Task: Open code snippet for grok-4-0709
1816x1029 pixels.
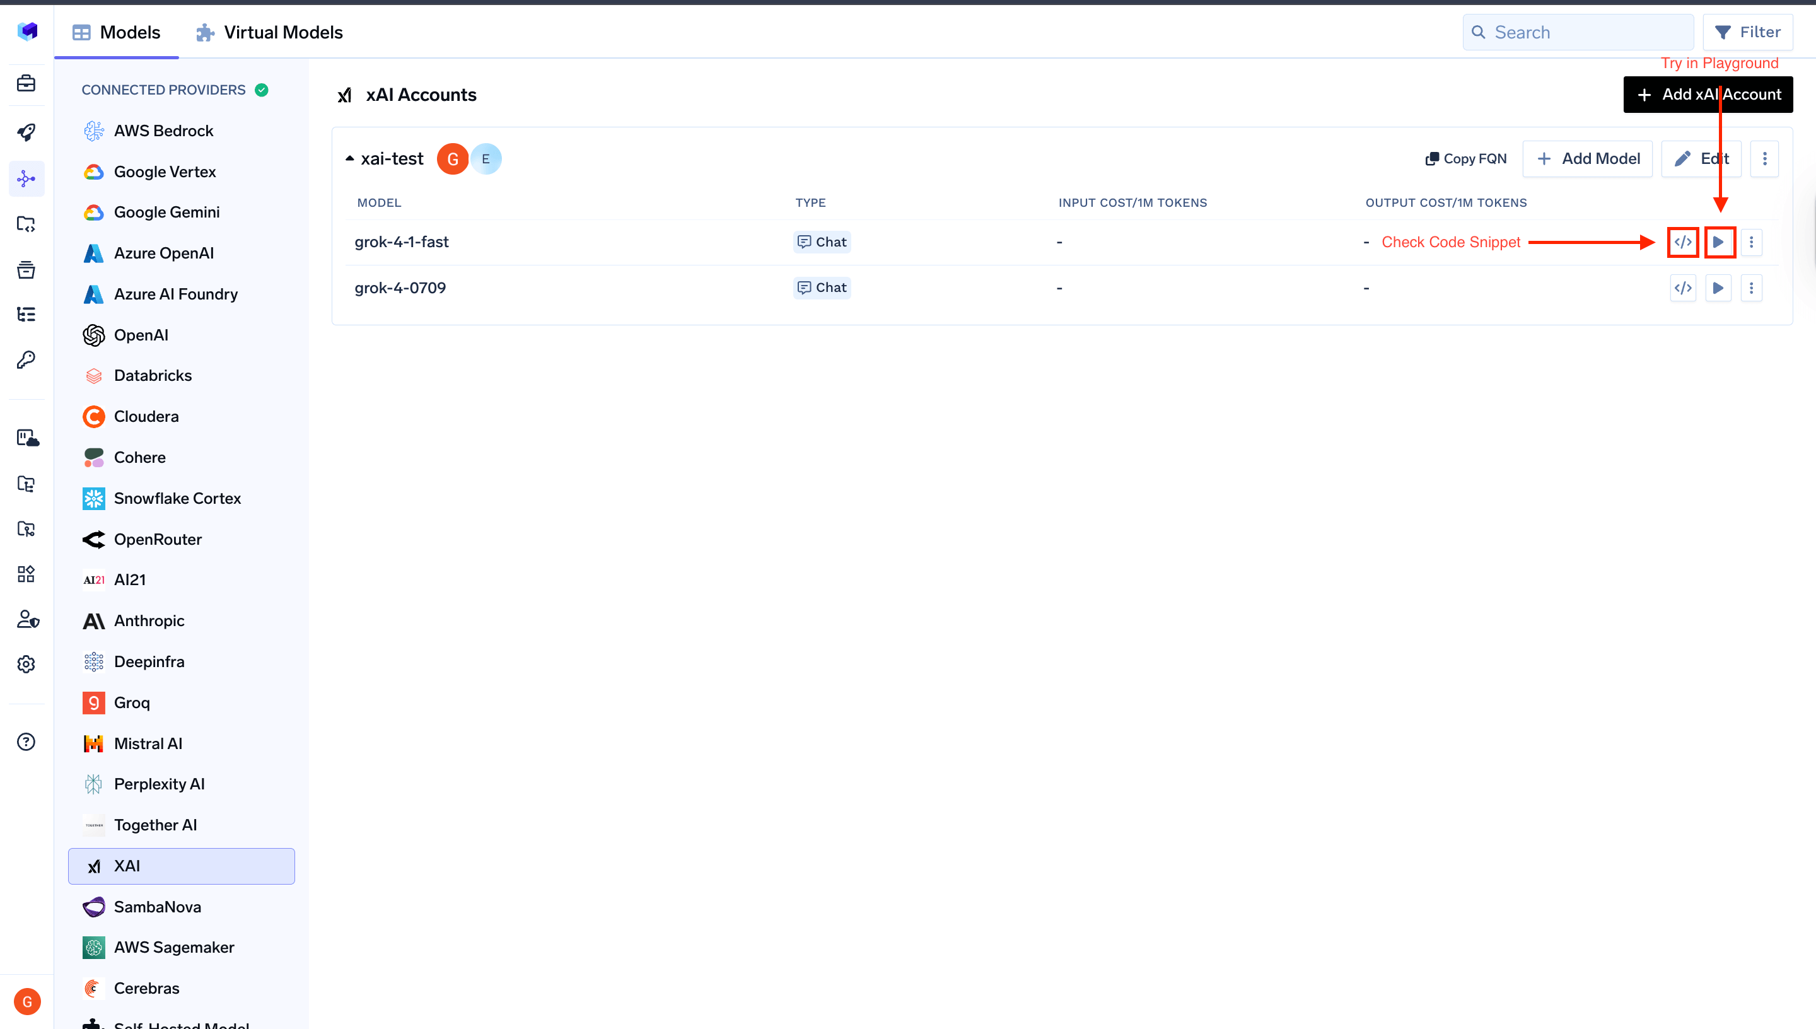Action: tap(1682, 288)
